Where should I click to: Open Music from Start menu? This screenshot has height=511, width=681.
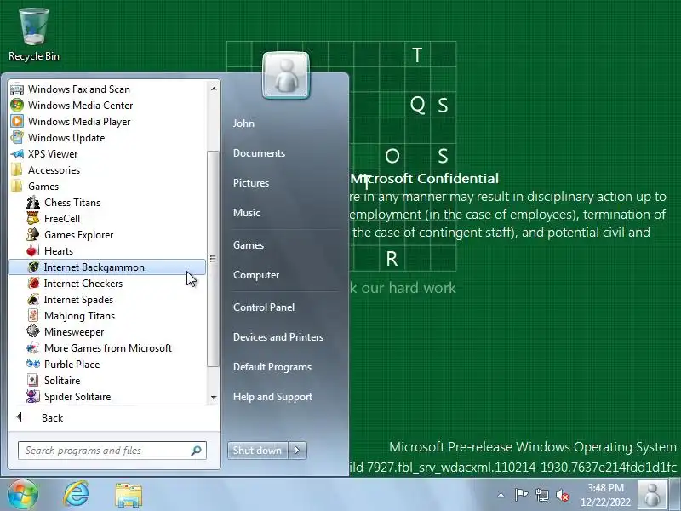pyautogui.click(x=247, y=212)
